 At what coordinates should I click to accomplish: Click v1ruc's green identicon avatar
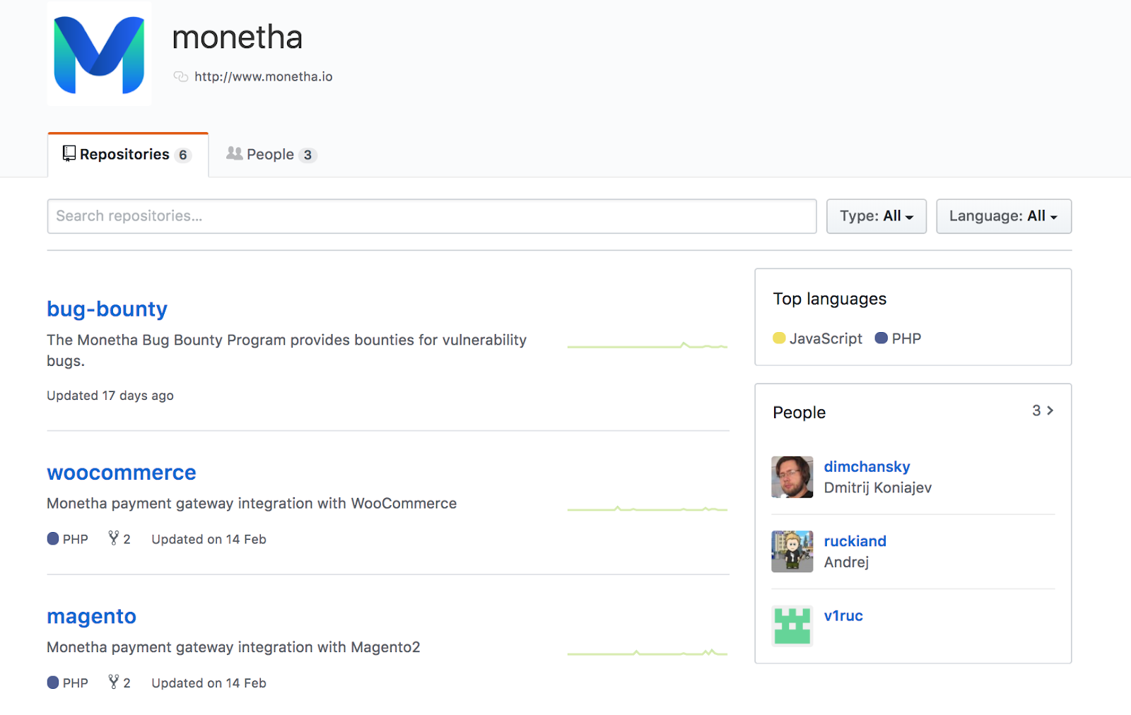(x=792, y=625)
